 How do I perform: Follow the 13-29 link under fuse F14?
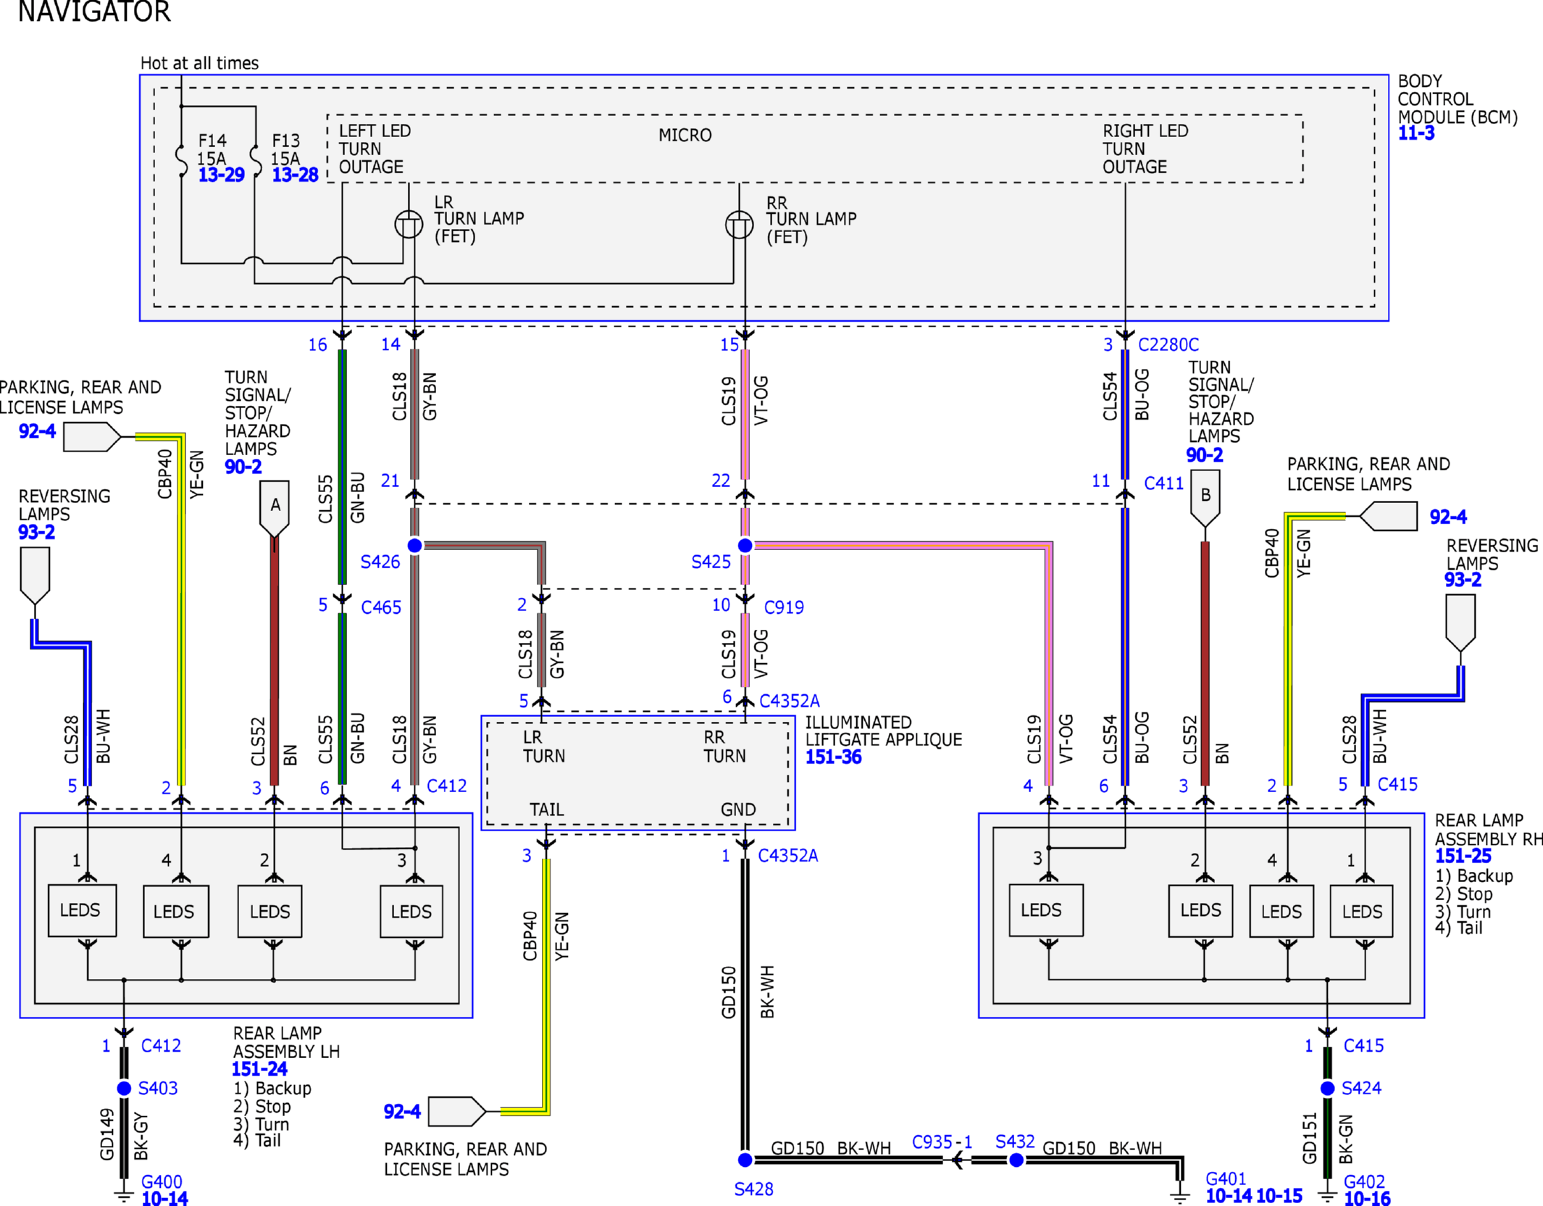221,175
